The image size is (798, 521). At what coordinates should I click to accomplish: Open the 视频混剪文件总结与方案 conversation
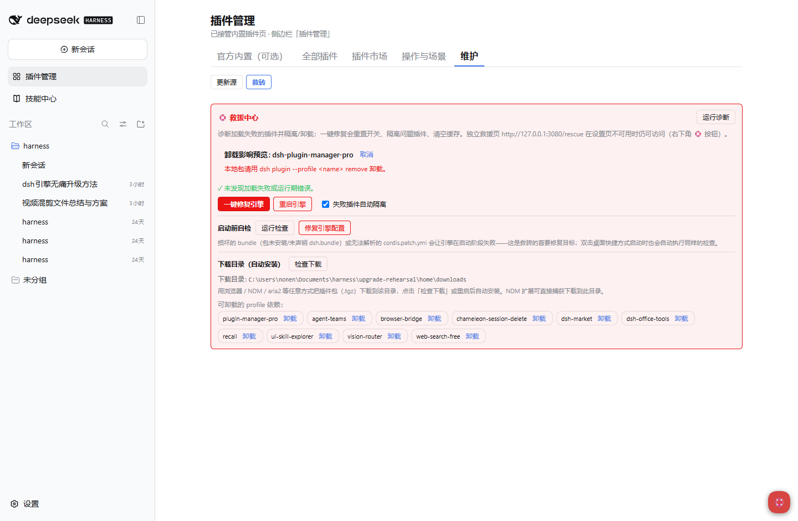[x=78, y=203]
